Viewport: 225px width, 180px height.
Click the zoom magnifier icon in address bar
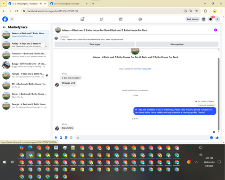[191, 11]
